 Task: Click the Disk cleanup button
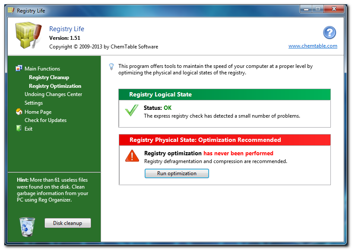(67, 223)
